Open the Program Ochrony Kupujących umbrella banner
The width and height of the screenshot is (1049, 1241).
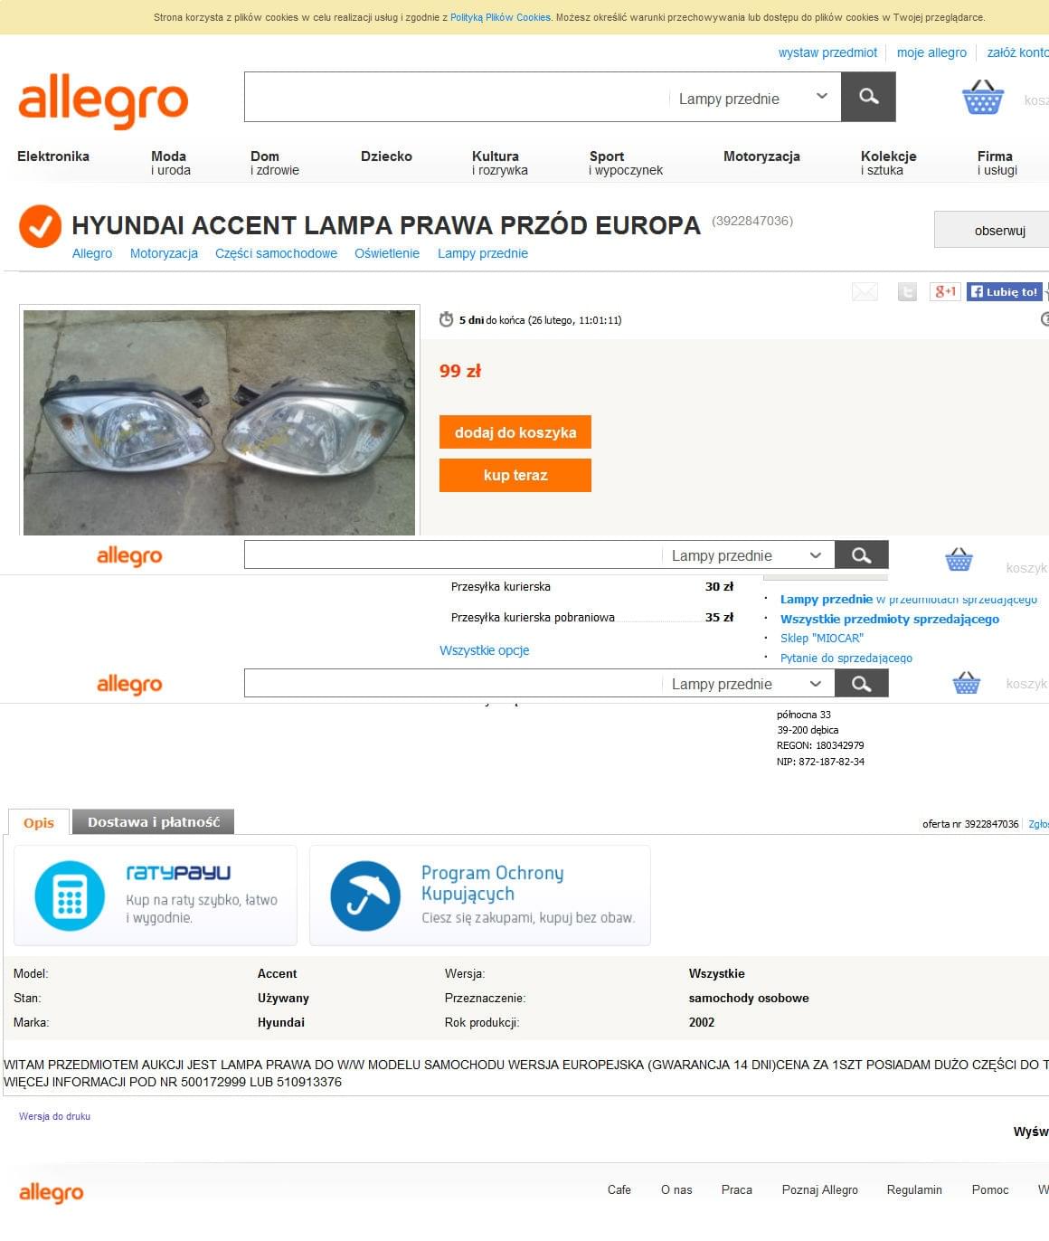pos(480,895)
